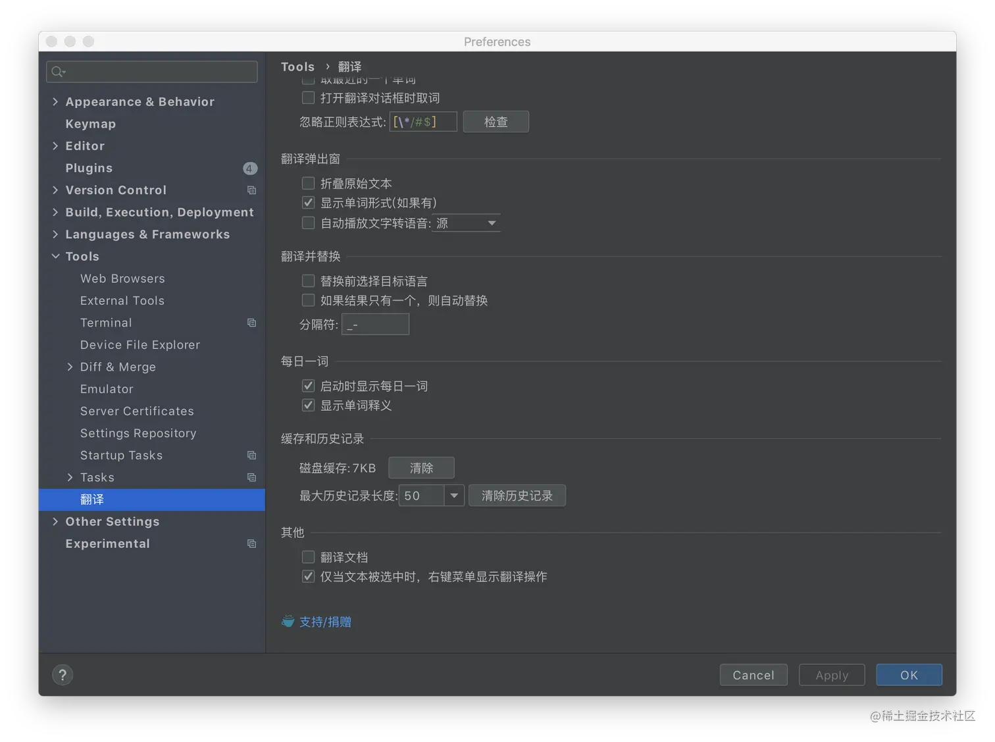Expand the Editor settings node

tap(55, 146)
